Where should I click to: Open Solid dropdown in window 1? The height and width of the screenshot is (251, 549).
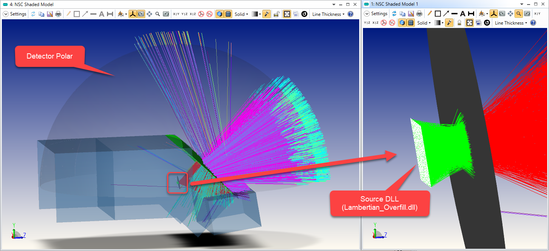424,23
